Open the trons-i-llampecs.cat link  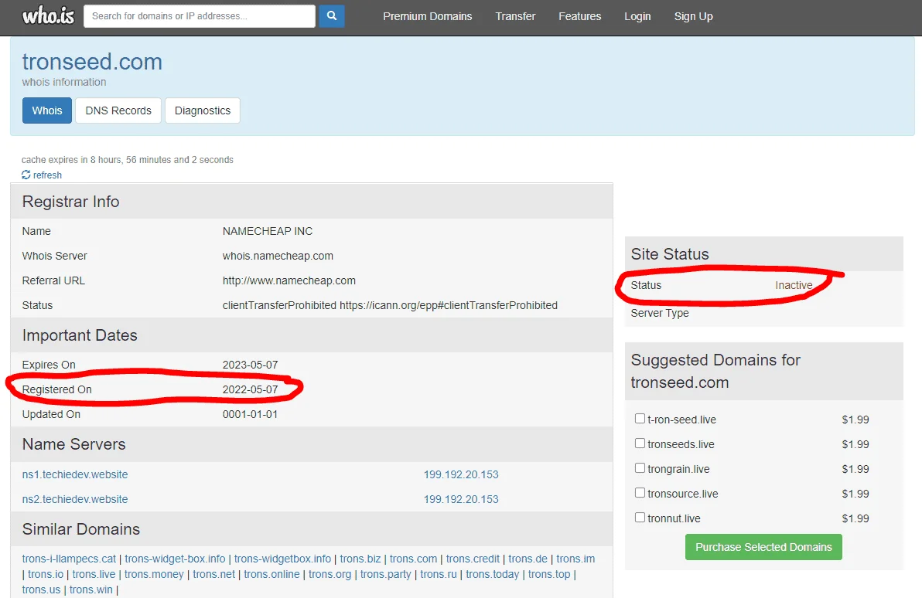[x=69, y=559]
